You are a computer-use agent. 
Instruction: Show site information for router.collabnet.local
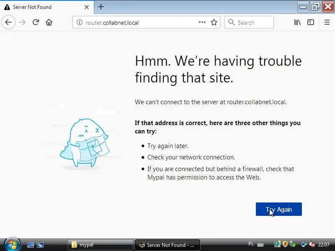tap(80, 22)
